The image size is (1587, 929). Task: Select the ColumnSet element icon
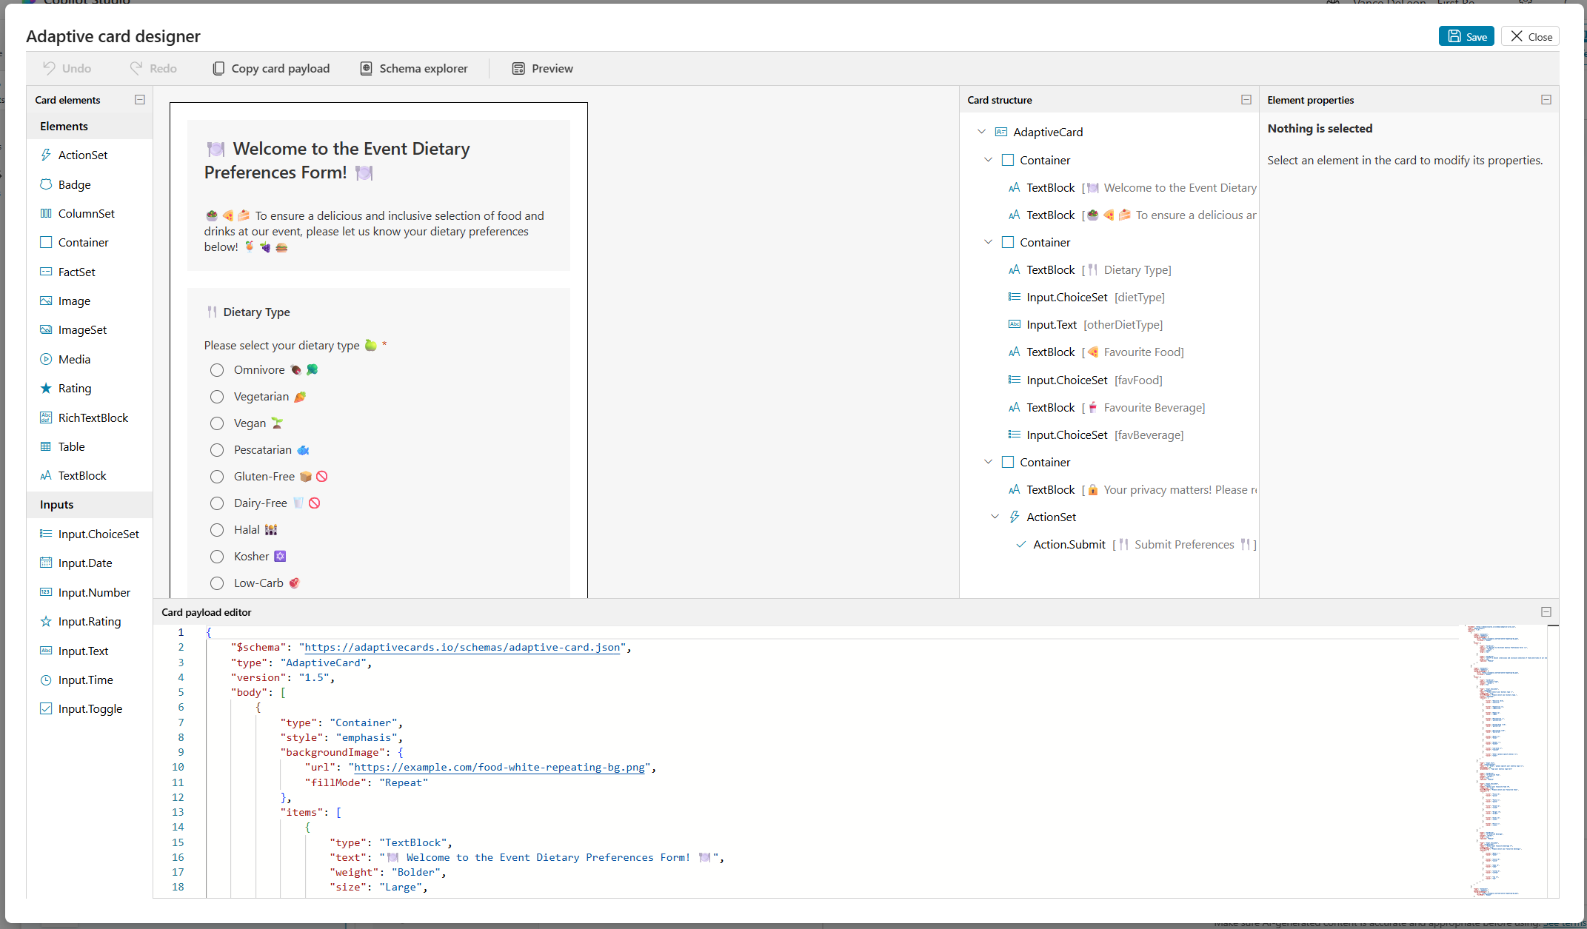[46, 213]
